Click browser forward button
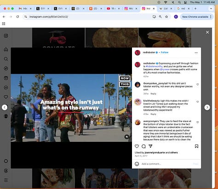This screenshot has width=218, height=189. tap(11, 17)
